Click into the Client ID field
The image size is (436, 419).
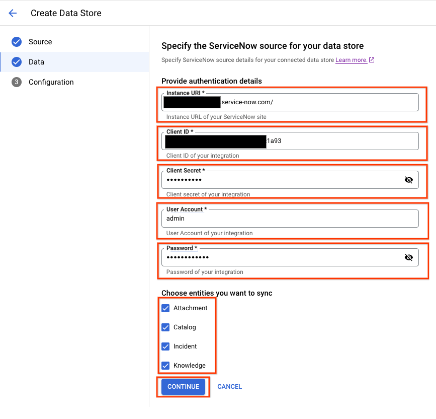tap(342, 141)
